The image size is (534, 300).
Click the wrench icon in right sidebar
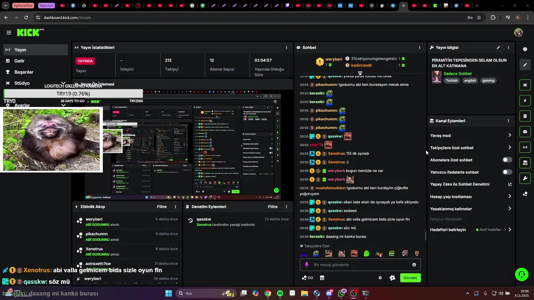[525, 178]
